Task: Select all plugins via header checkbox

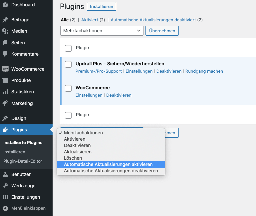Action: pyautogui.click(x=68, y=48)
